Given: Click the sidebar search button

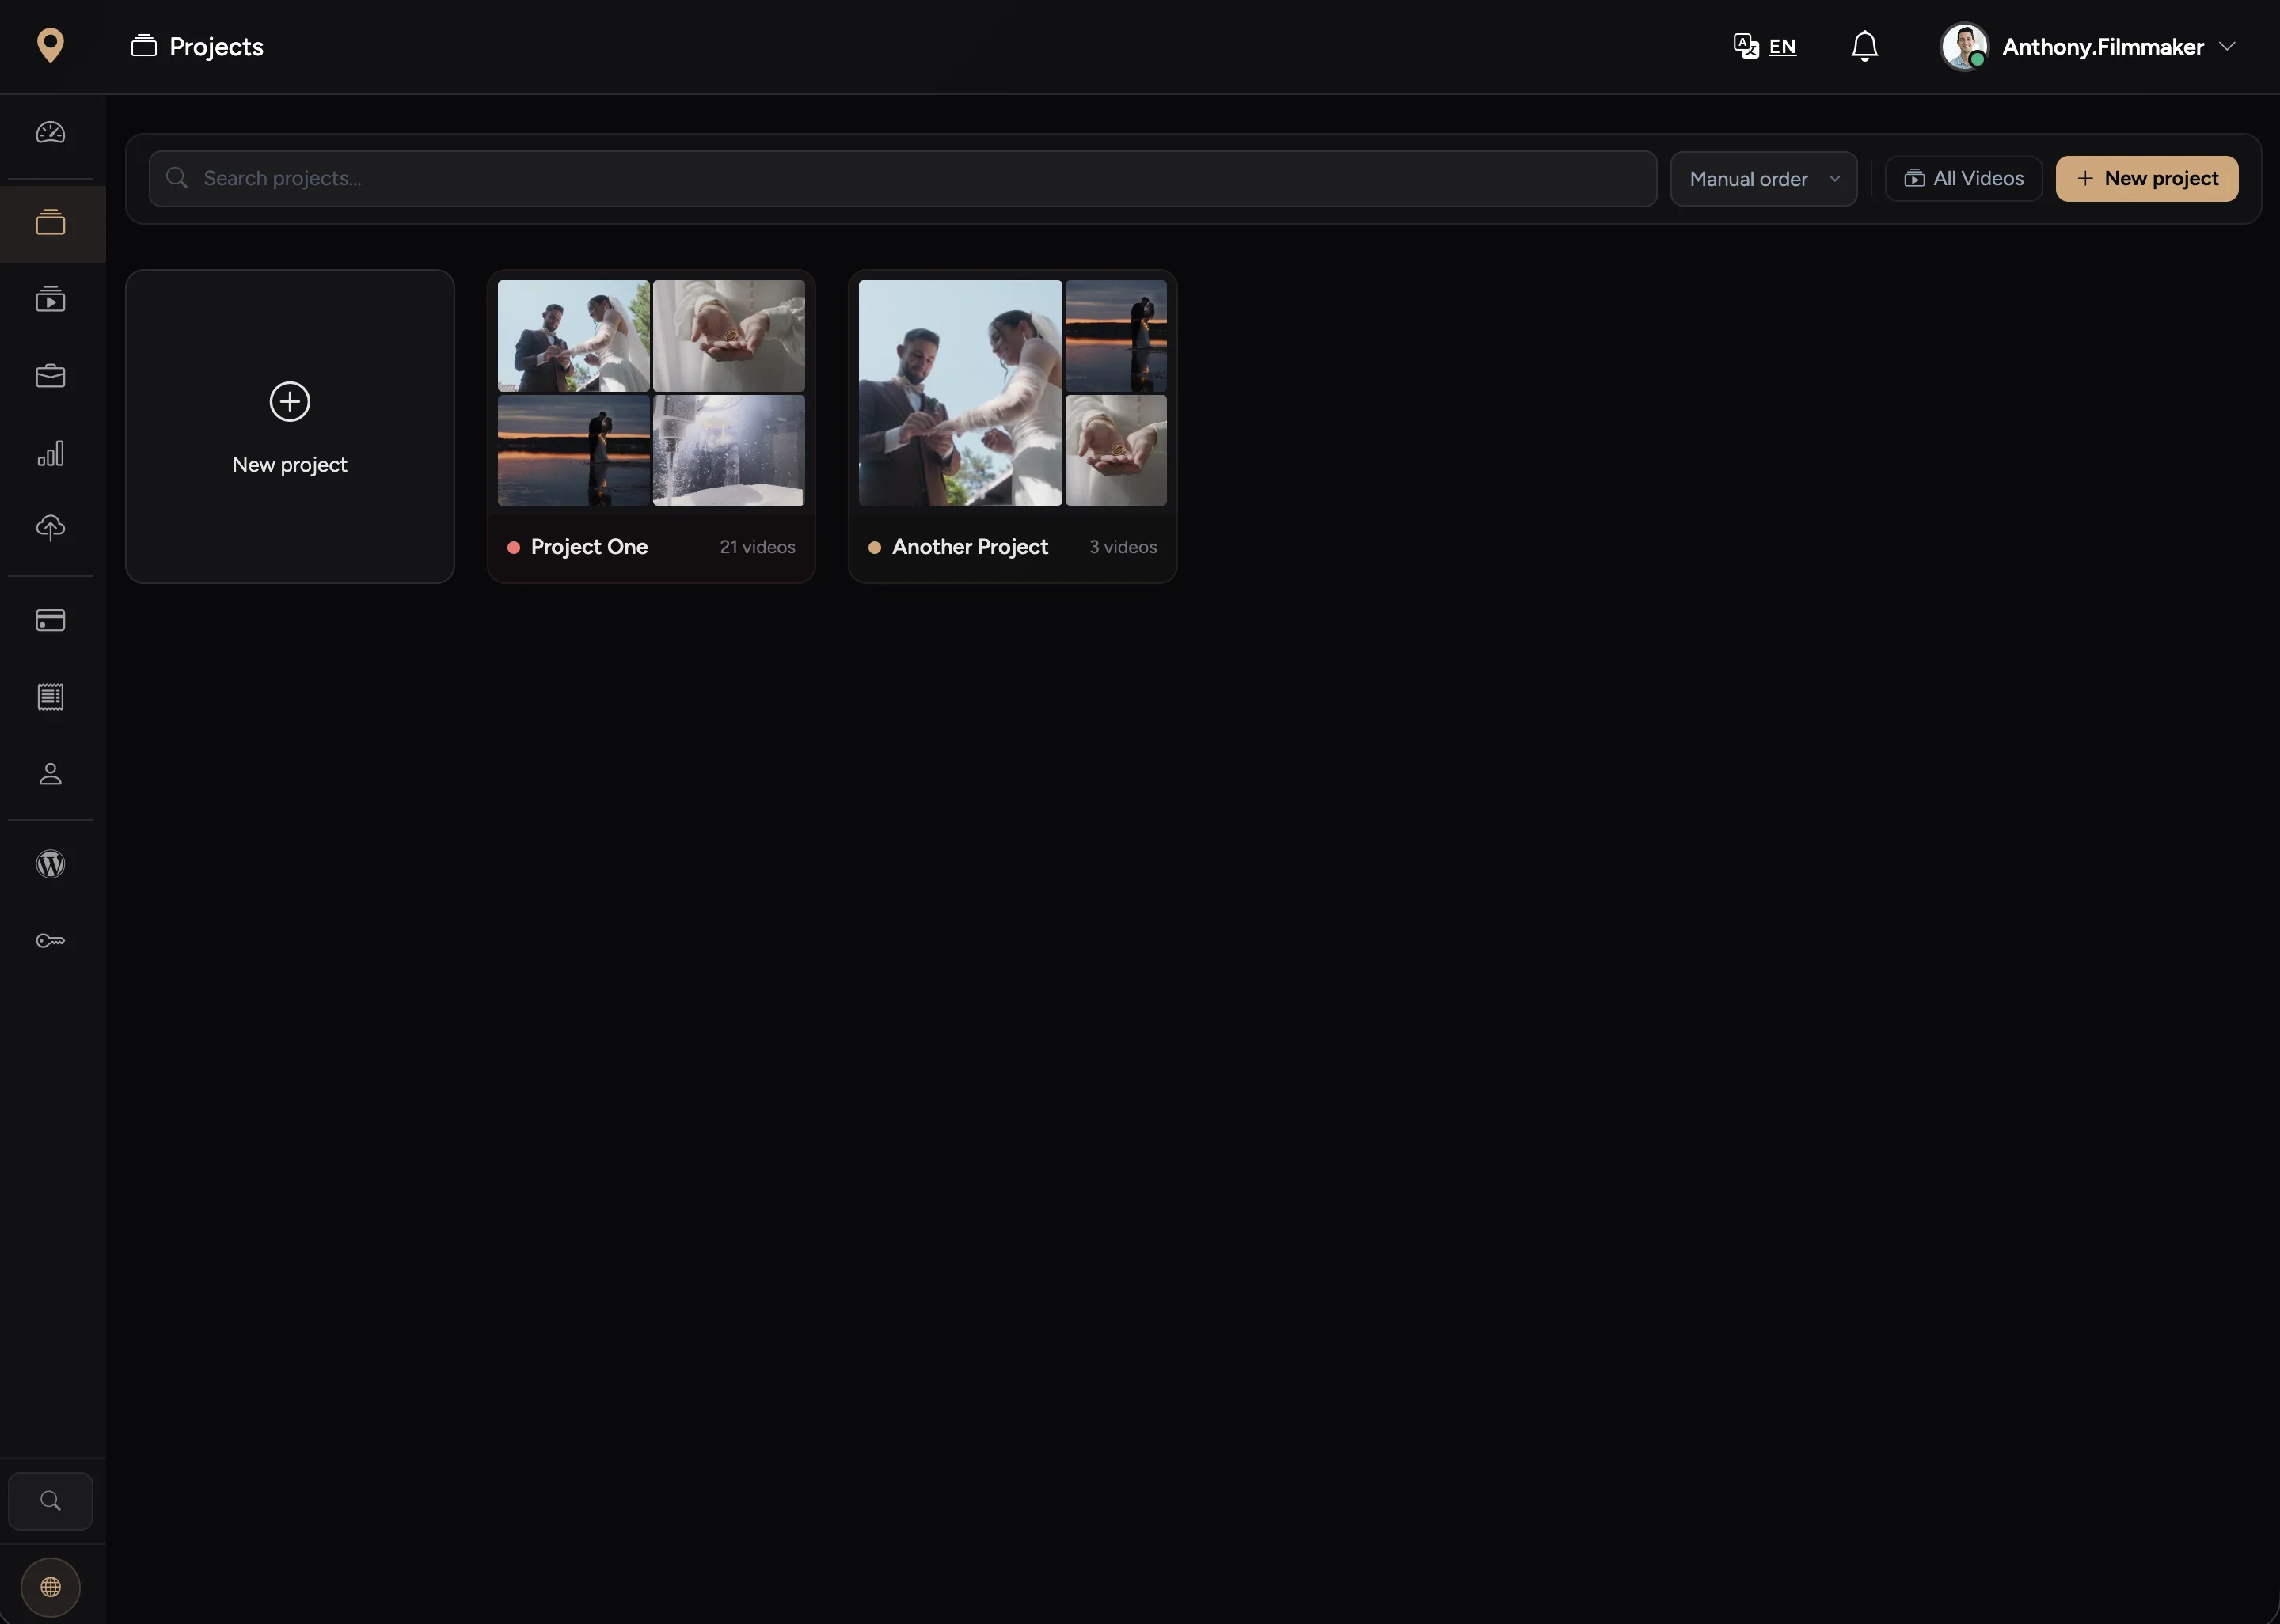Looking at the screenshot, I should coord(50,1501).
